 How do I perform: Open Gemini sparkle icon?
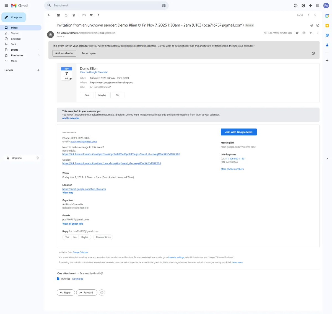click(x=310, y=6)
